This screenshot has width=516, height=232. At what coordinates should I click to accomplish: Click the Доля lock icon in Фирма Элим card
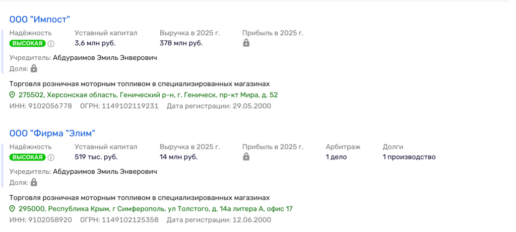click(34, 182)
